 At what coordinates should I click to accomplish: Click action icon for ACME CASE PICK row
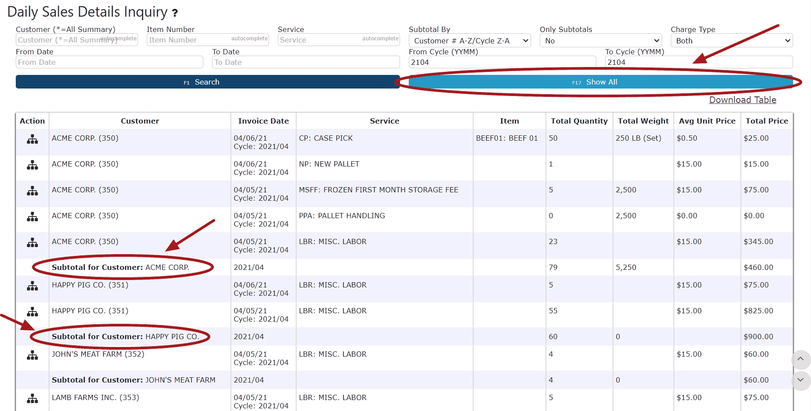pos(32,139)
